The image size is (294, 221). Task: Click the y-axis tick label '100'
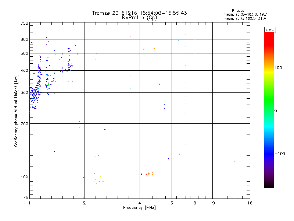click(x=24, y=177)
